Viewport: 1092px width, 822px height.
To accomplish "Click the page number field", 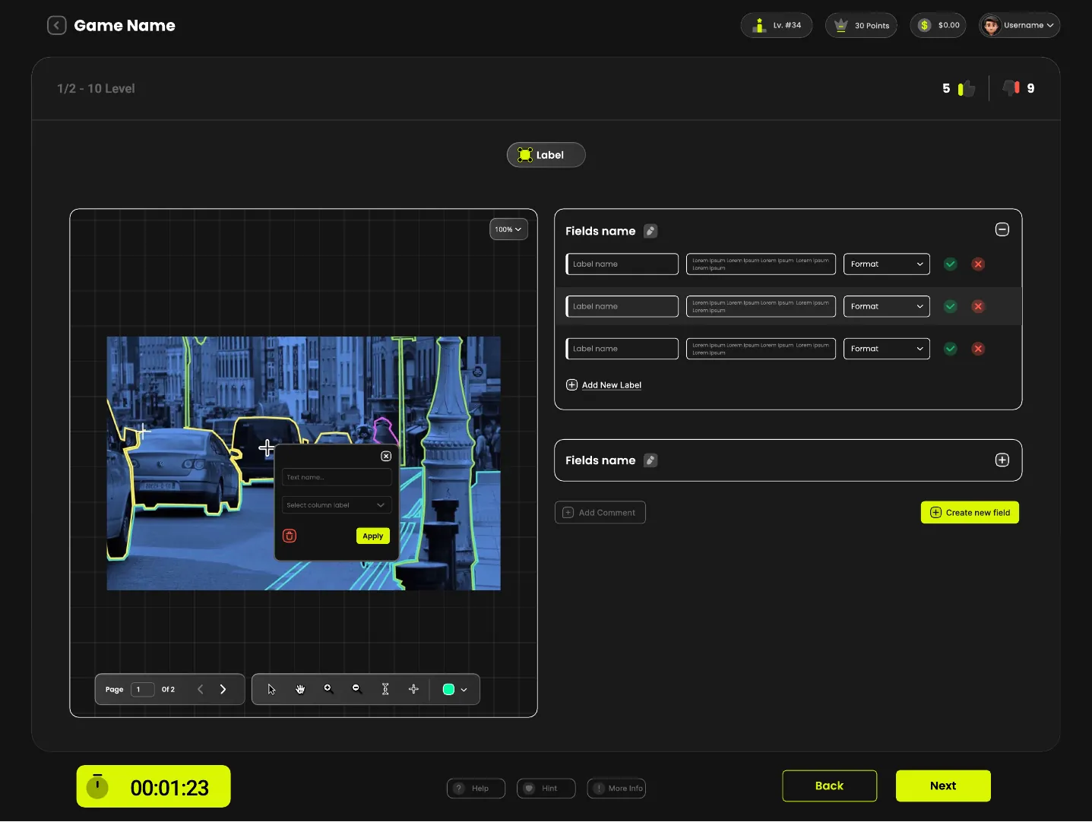I will click(143, 690).
